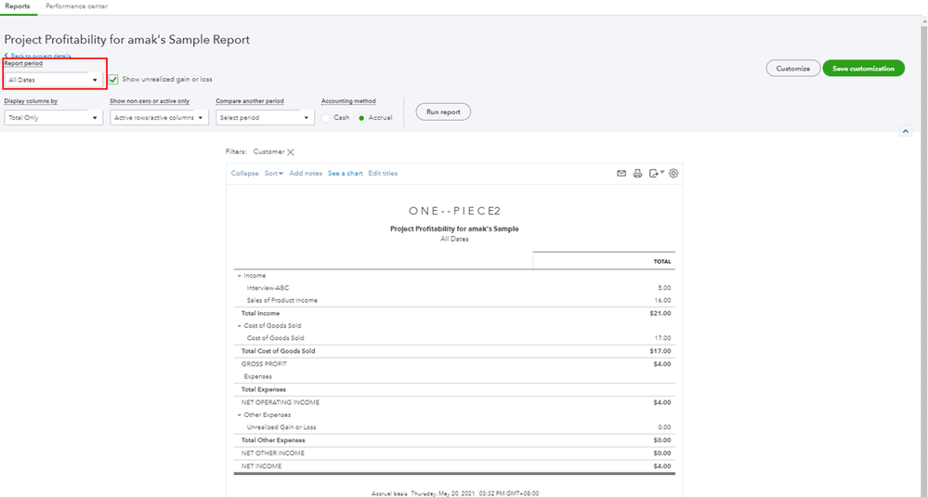Collapse the header panel with up chevron
This screenshot has width=928, height=497.
point(906,132)
